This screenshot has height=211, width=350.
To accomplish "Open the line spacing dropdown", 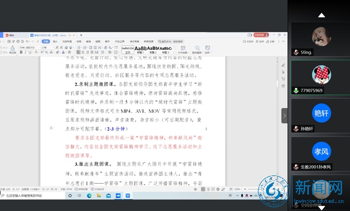I will [102, 52].
